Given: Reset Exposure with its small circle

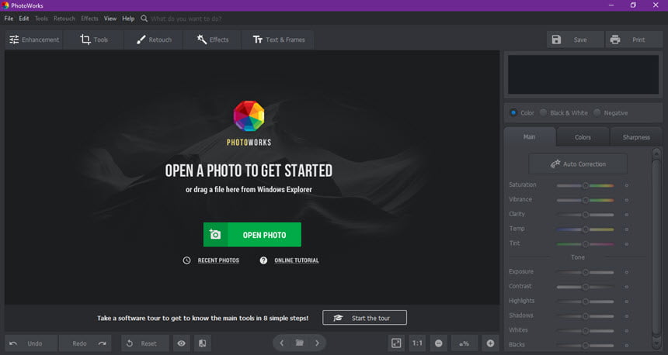Looking at the screenshot, I should [627, 272].
